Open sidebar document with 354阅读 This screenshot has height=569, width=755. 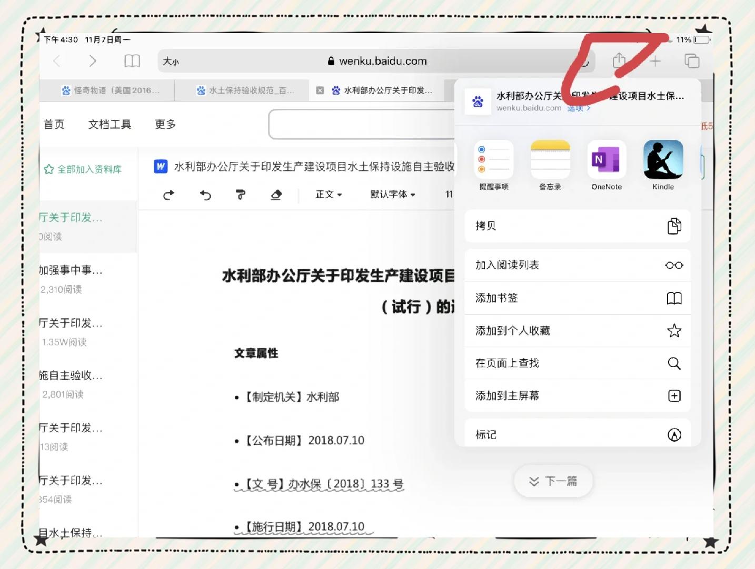88,489
